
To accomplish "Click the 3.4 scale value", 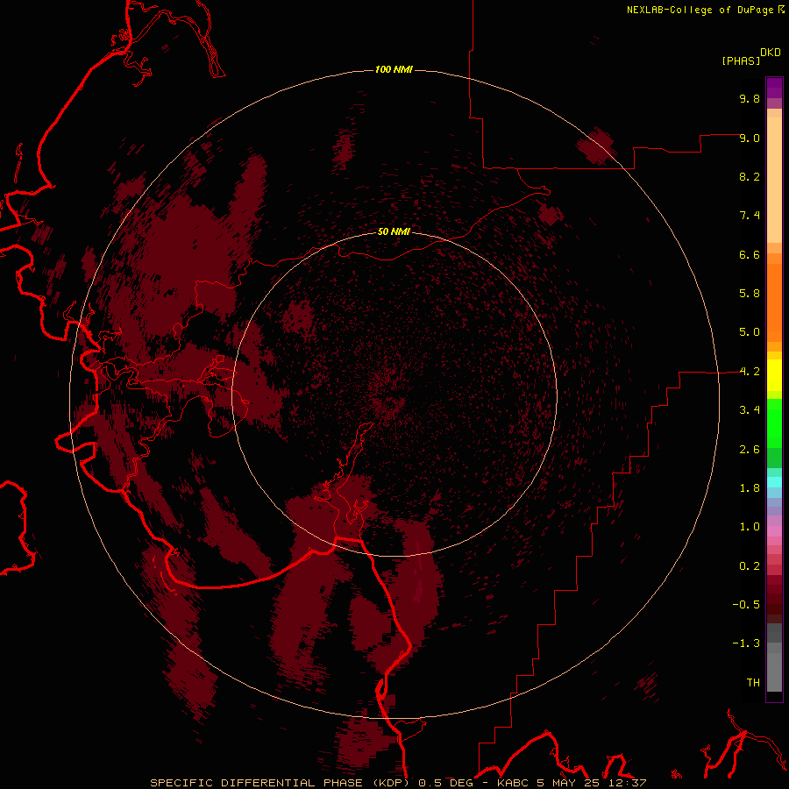I will (x=750, y=410).
